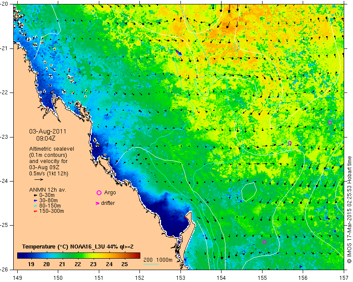Click the '30-80m' depth legend label

click(49, 200)
